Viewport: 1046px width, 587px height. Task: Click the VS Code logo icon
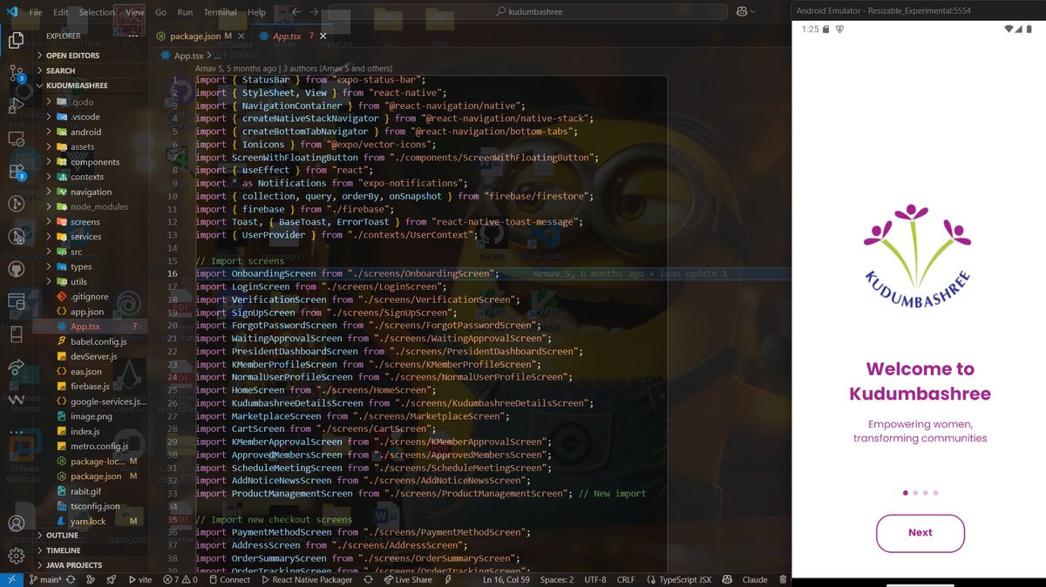(10, 12)
